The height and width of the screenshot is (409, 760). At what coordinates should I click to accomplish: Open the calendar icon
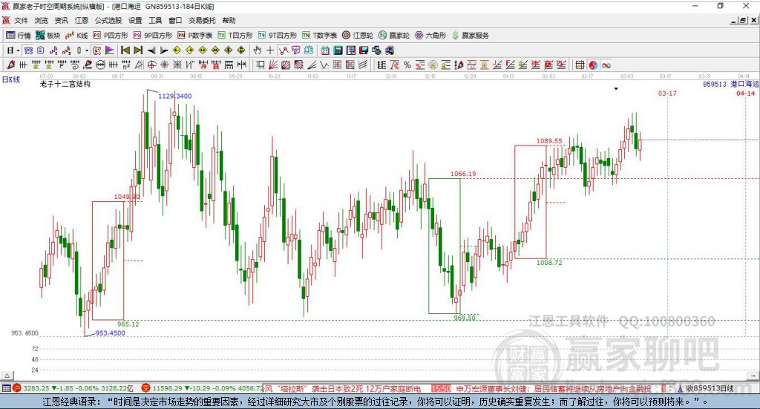325,50
